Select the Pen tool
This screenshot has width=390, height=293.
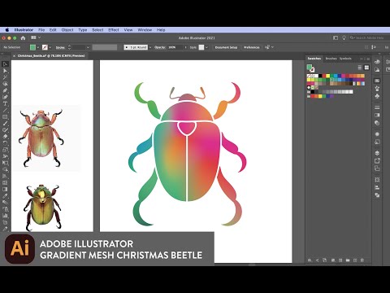pyautogui.click(x=5, y=90)
